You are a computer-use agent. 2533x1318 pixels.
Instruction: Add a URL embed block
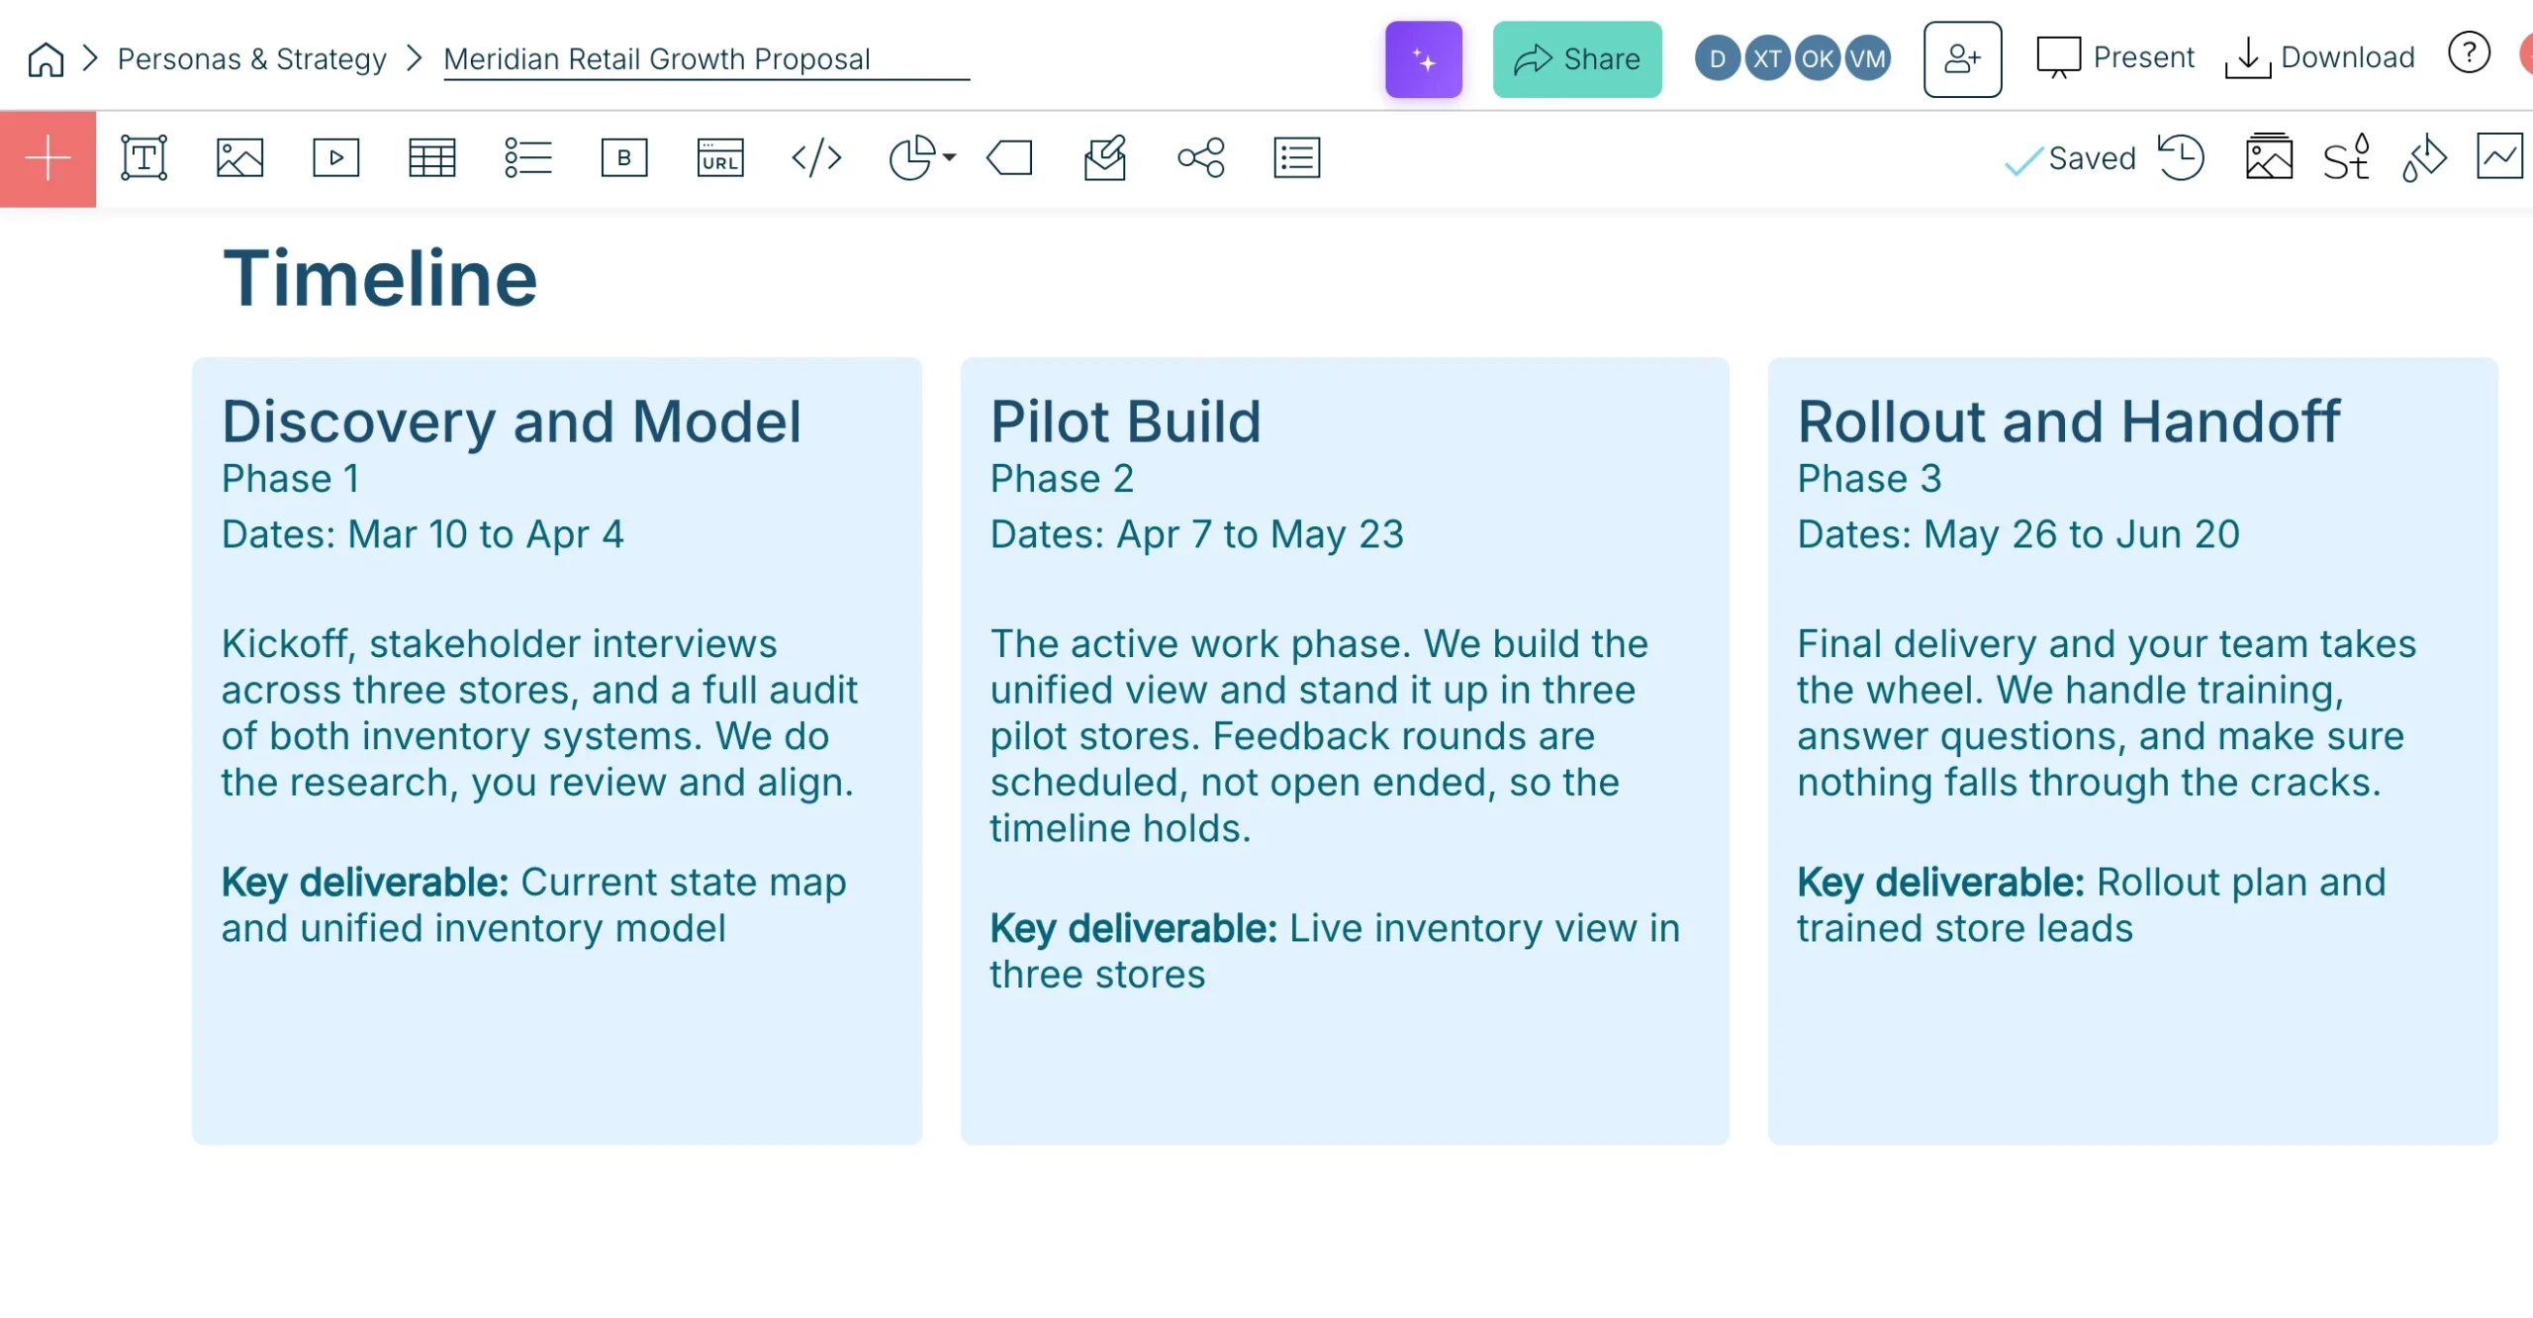(719, 158)
